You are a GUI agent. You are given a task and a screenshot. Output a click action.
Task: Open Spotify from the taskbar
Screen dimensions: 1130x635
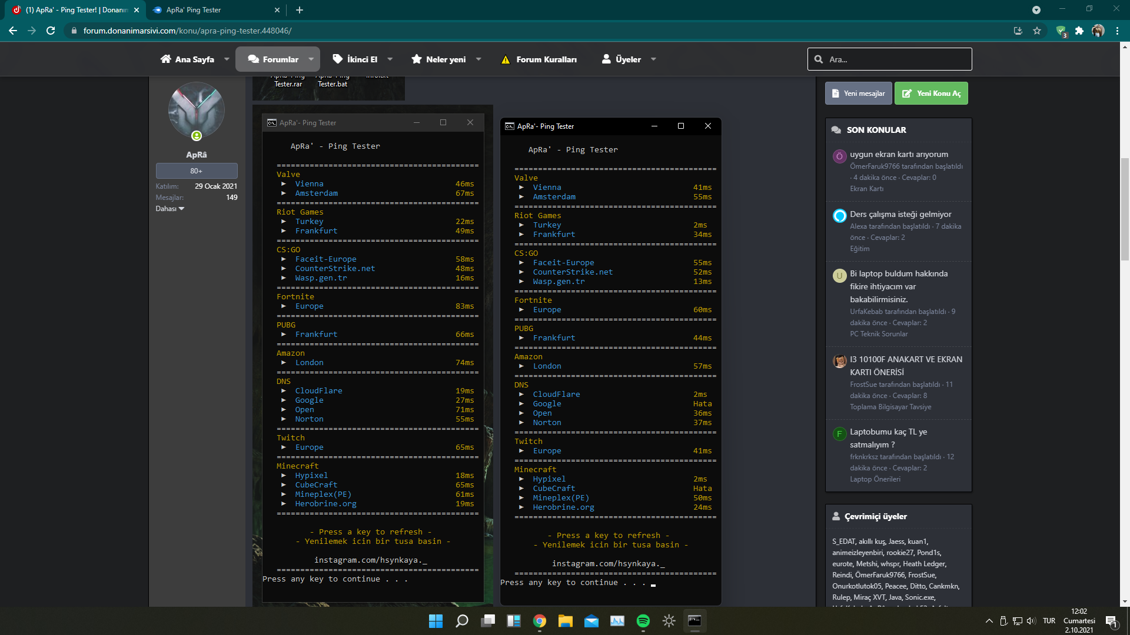tap(643, 621)
